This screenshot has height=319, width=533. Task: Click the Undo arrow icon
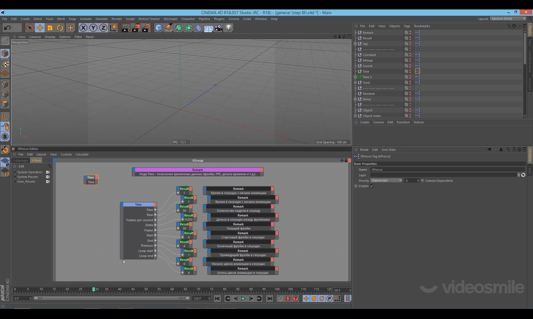point(7,28)
